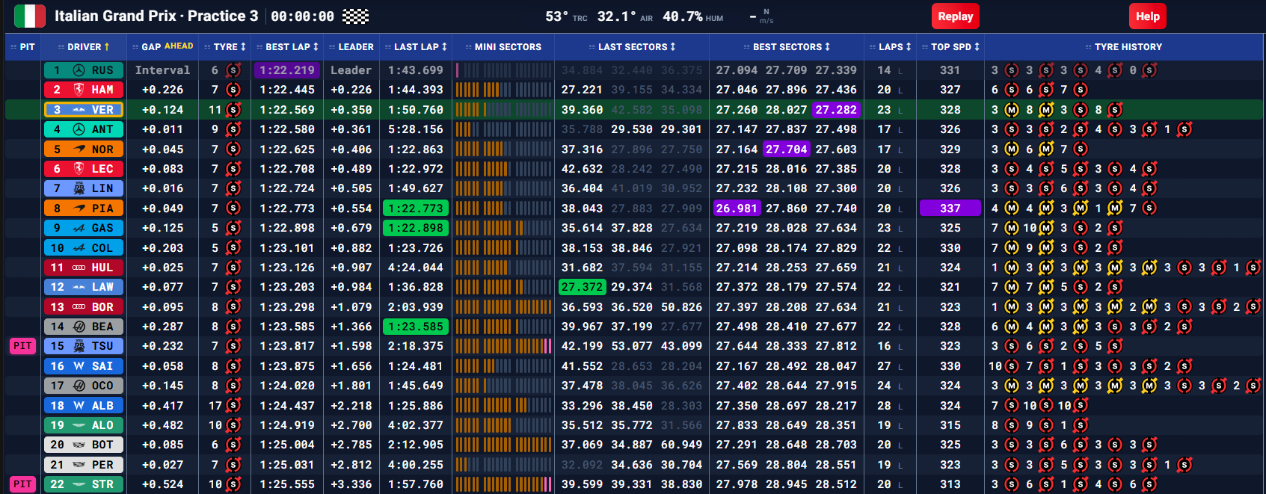Toggle the AHEAD gap mode in GAP header
Image resolution: width=1266 pixels, height=494 pixels.
tap(179, 46)
